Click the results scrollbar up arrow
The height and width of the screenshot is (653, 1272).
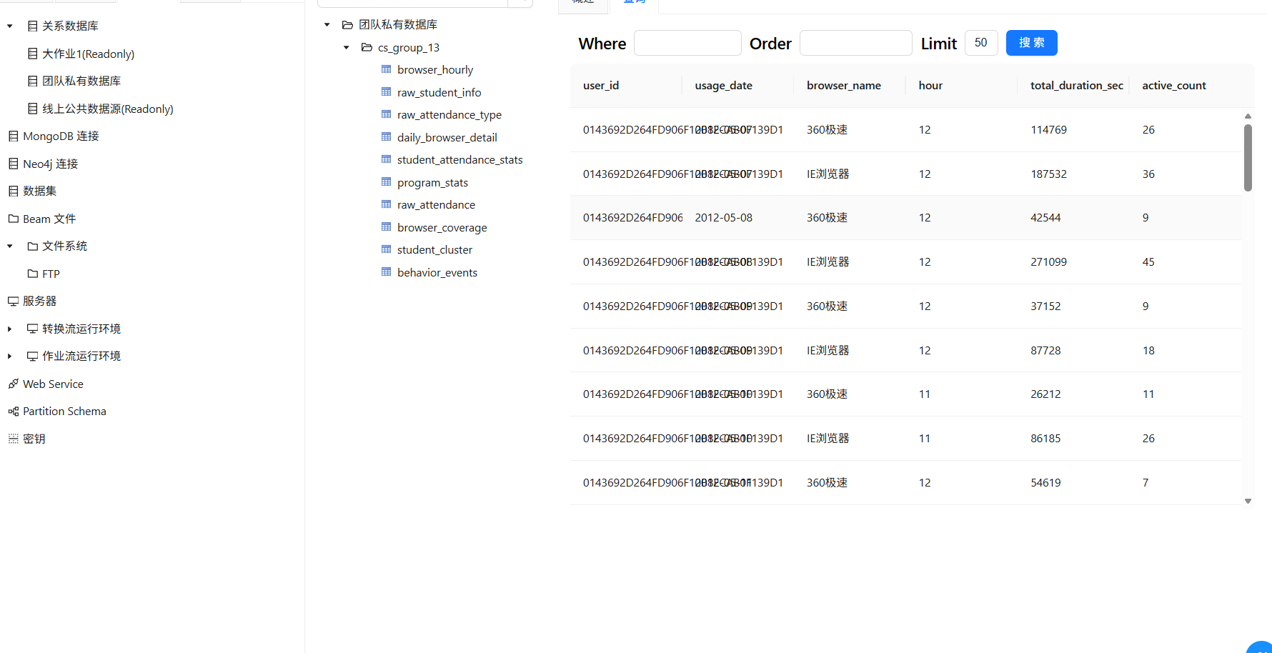[x=1248, y=116]
